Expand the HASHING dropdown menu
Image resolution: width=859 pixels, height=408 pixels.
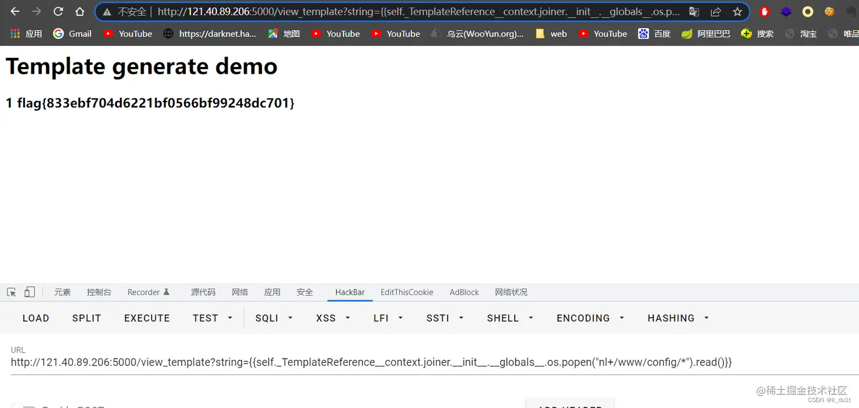click(x=678, y=318)
